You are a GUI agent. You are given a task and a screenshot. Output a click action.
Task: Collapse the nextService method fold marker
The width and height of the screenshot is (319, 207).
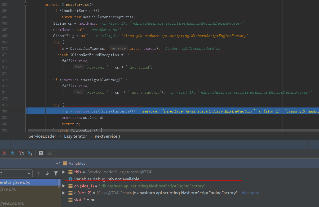(x=25, y=4)
